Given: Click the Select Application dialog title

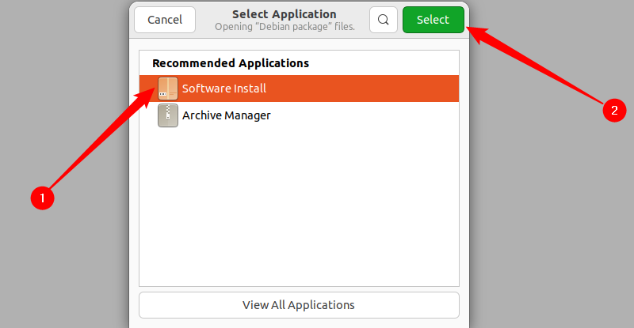Looking at the screenshot, I should coord(284,14).
